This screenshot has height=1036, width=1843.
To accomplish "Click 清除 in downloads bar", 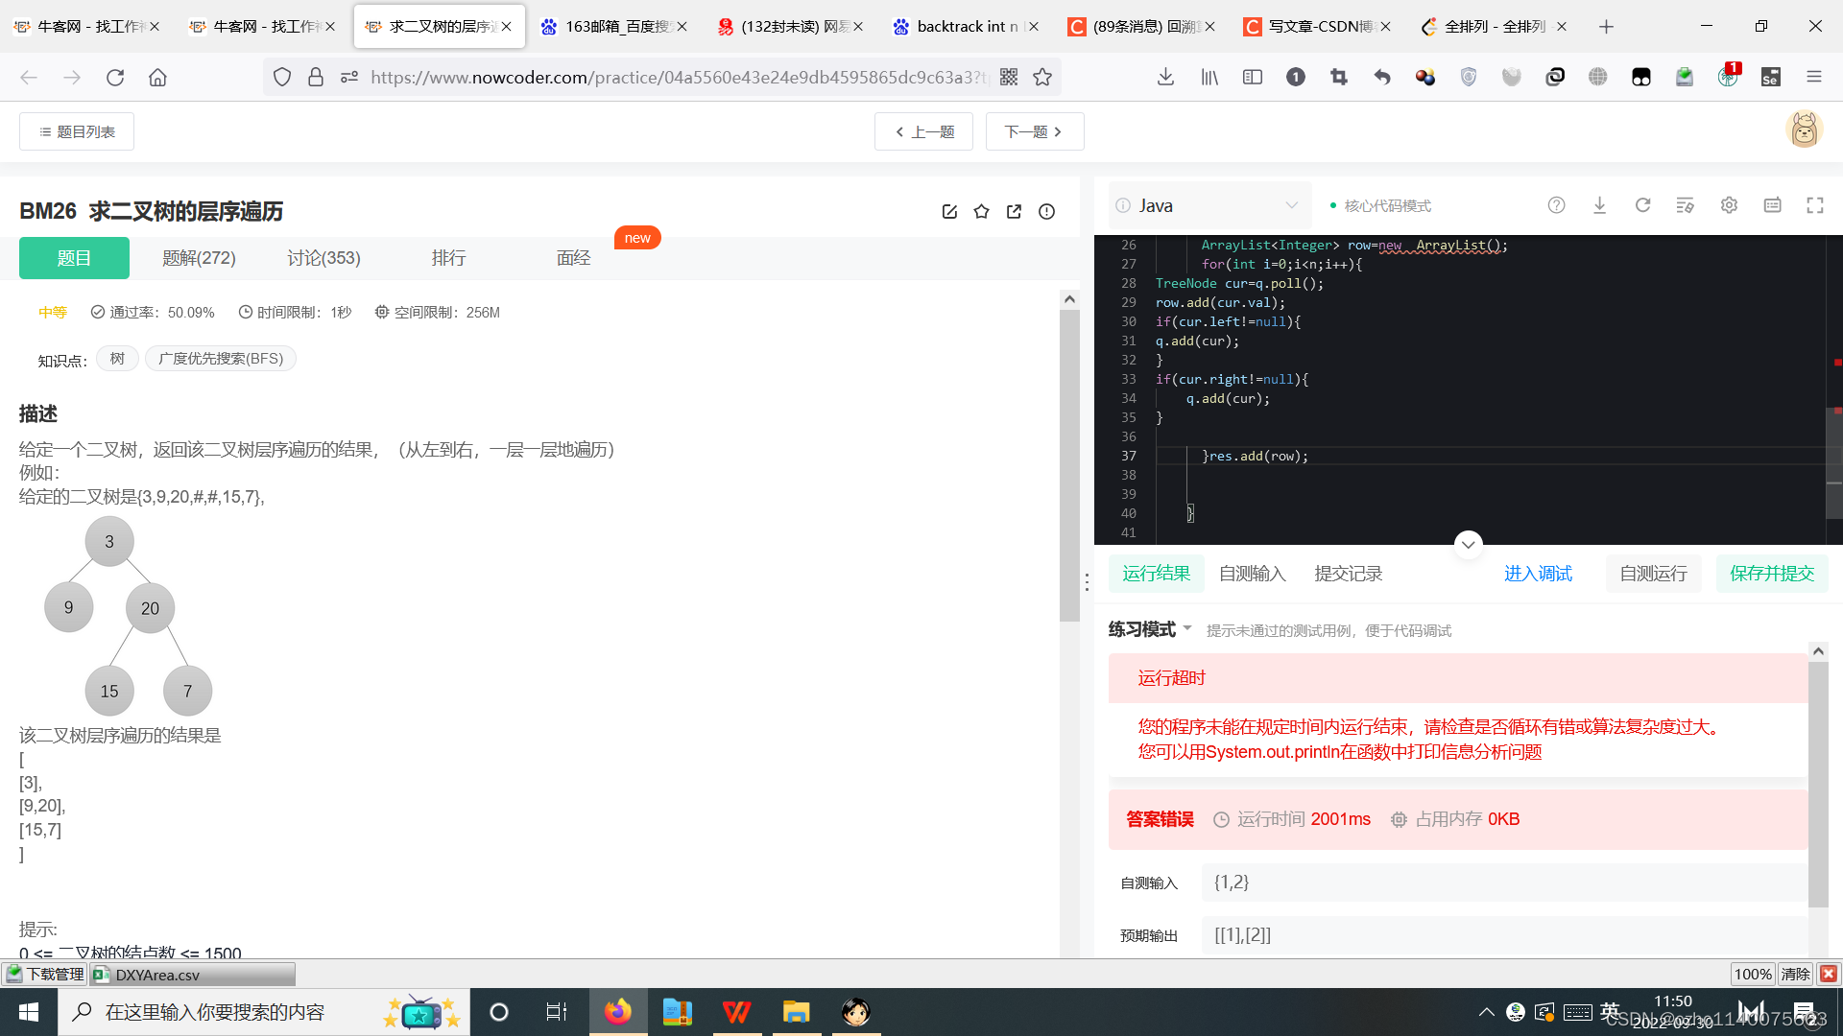I will [x=1795, y=974].
